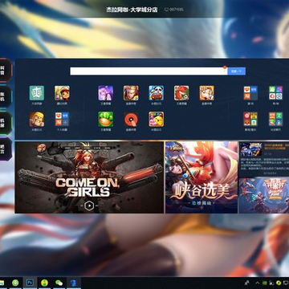Select the red-bordered sidebar tab

(x=6, y=70)
